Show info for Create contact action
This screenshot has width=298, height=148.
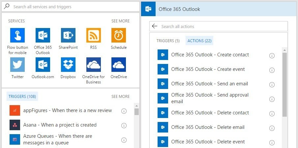[272, 55]
